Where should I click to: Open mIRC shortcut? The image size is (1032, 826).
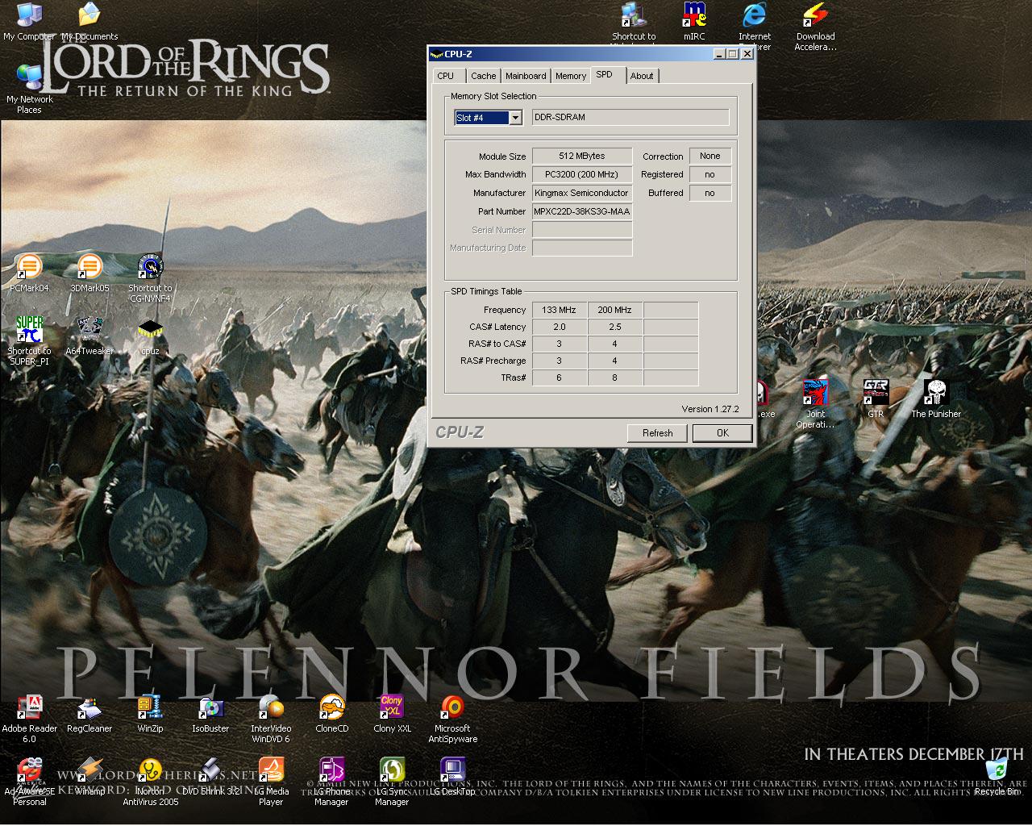[x=694, y=22]
